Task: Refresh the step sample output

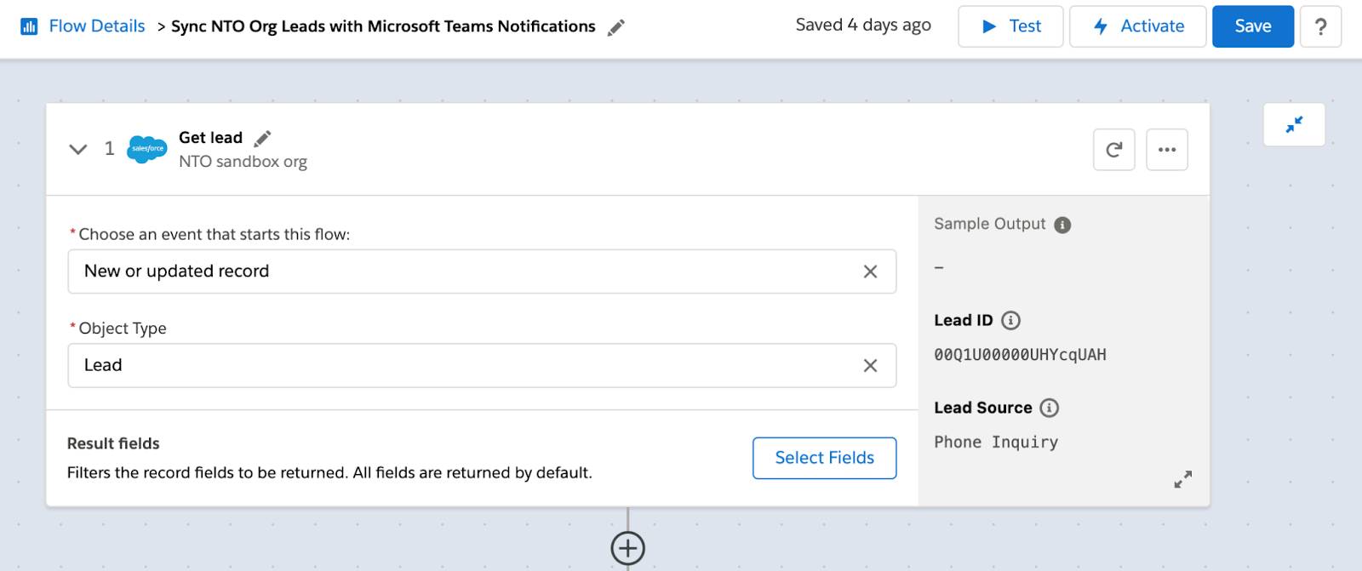Action: 1114,150
